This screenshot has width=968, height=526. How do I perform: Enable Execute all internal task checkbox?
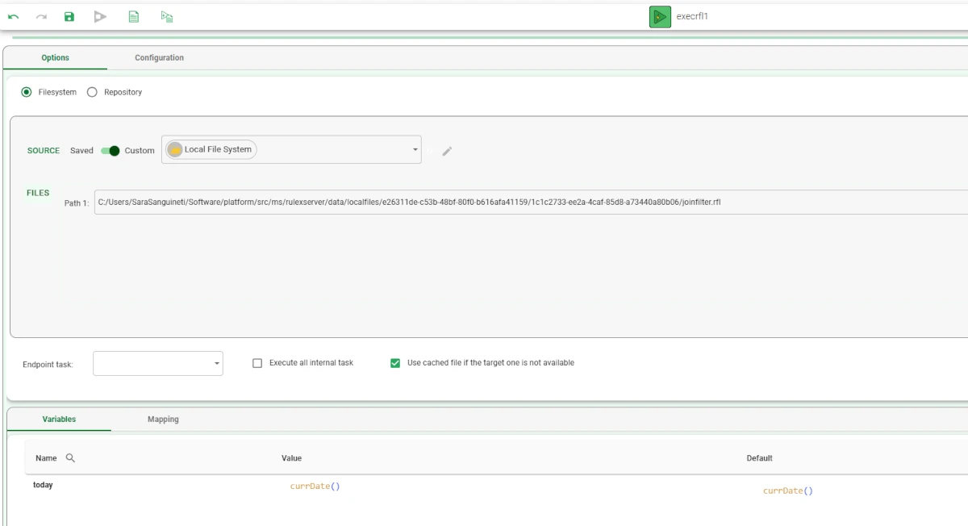click(257, 363)
